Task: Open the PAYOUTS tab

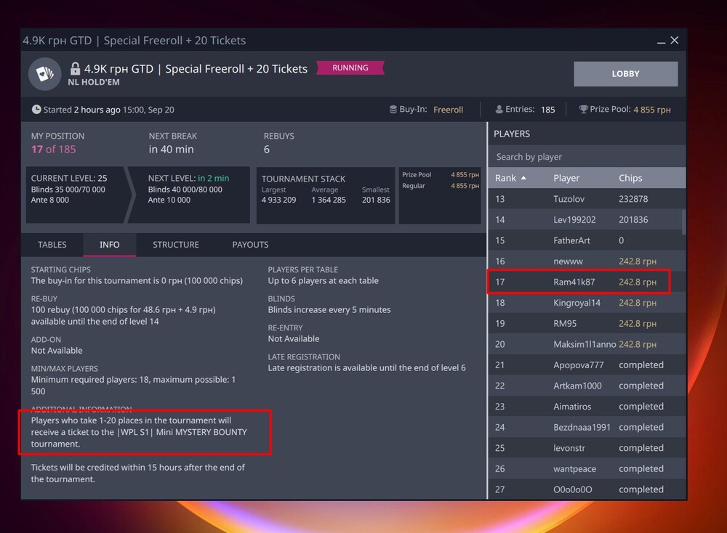Action: tap(250, 245)
